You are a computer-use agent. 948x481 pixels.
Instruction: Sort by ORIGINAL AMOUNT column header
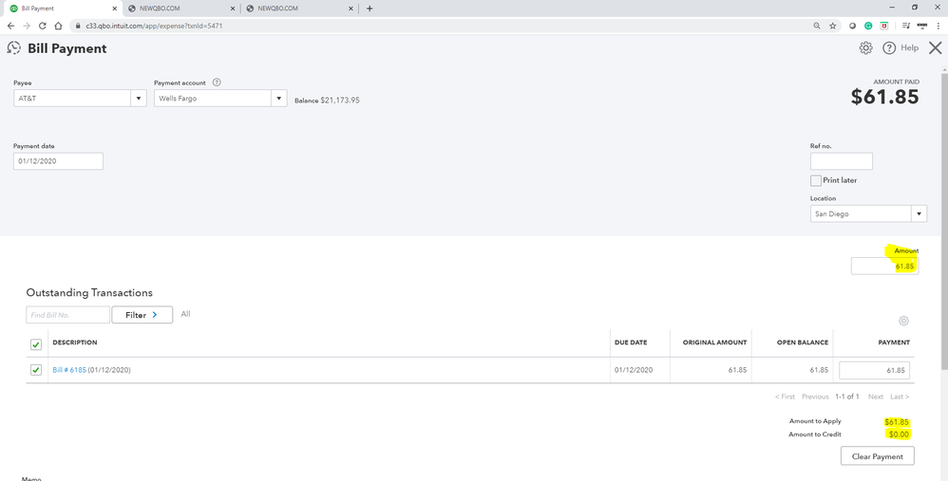(x=714, y=342)
